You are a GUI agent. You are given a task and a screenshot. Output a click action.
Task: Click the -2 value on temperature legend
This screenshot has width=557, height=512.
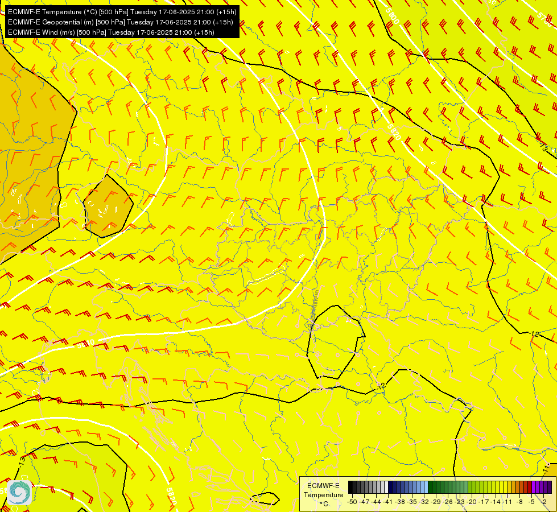543,502
